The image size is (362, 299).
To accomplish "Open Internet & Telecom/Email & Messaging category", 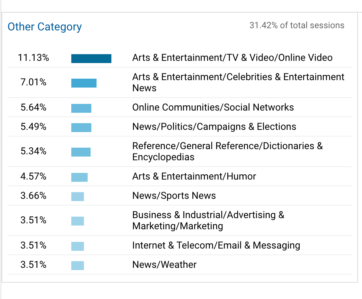I will 216,246.
